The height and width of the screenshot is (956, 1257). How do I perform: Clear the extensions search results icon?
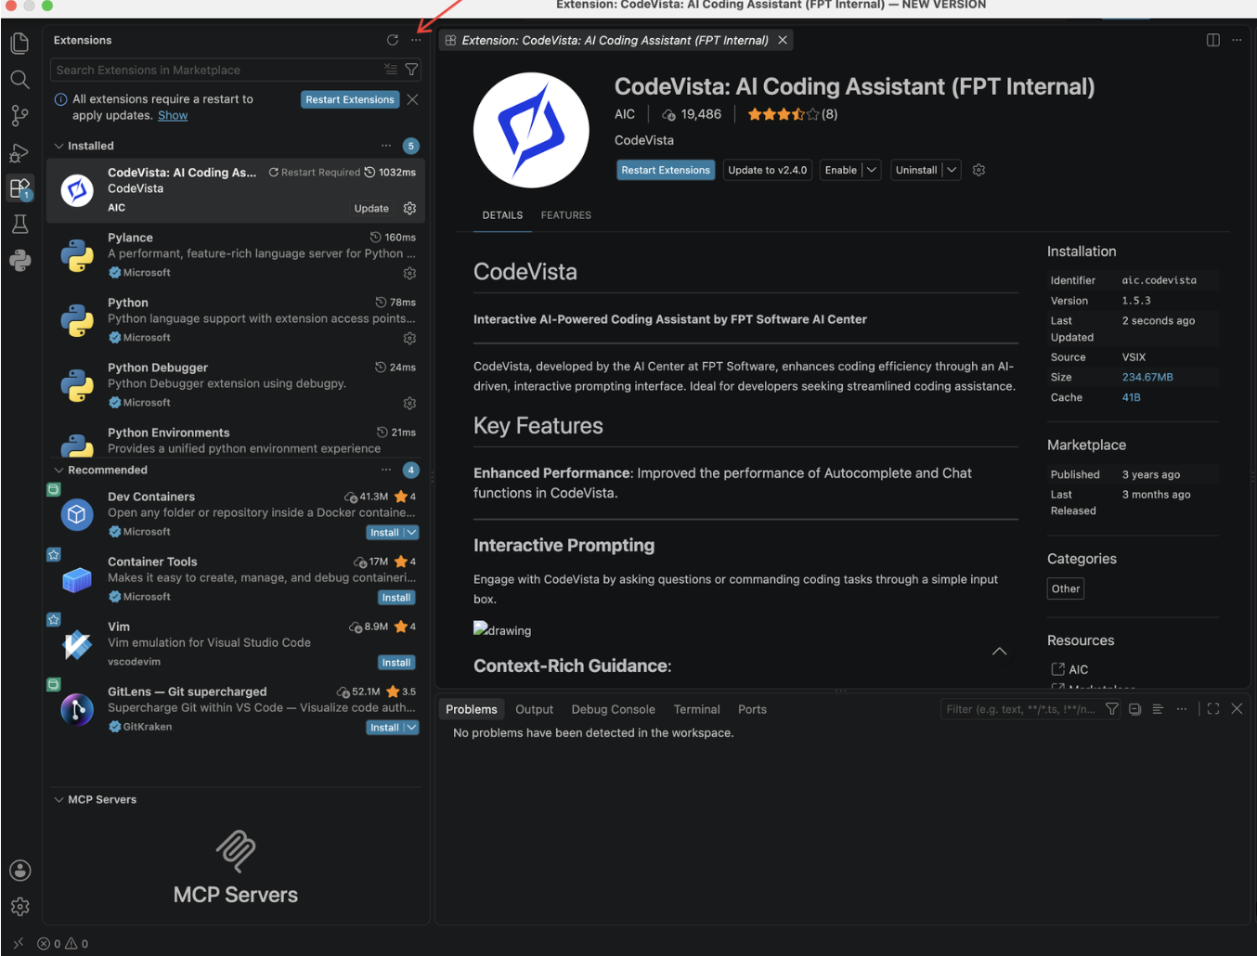(x=391, y=70)
